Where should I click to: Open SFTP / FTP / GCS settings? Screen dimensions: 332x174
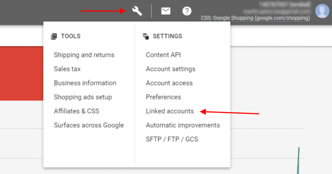coord(172,139)
